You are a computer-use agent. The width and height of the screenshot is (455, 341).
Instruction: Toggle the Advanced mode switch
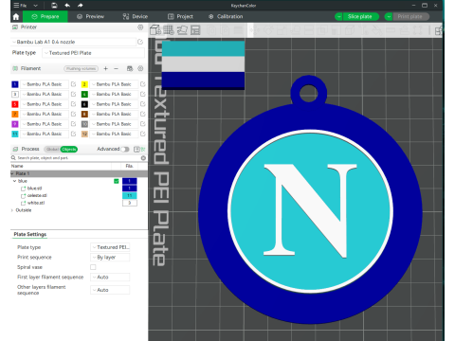tap(125, 149)
